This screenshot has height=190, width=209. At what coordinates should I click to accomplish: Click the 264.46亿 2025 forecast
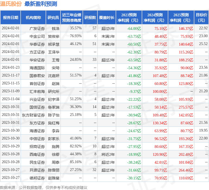pos(186,170)
